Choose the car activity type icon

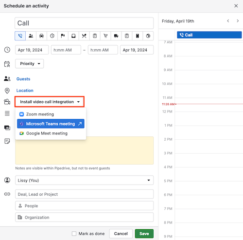point(41,36)
